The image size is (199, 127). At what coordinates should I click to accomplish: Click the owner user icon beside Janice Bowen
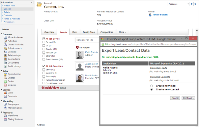(x=150, y=15)
